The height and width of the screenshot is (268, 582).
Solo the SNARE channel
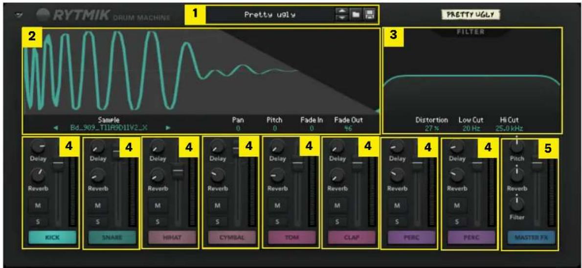[98, 222]
